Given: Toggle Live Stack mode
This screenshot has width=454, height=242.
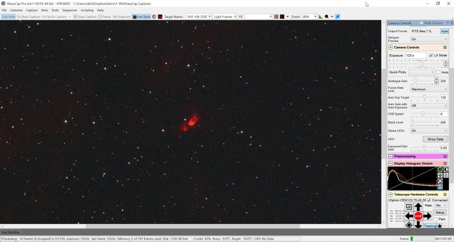Looking at the screenshot, I should tap(141, 17).
